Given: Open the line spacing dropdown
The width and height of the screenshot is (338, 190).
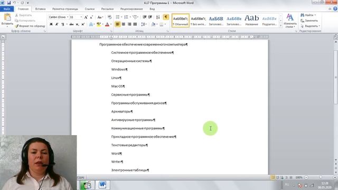Looking at the screenshot, I should 144,24.
